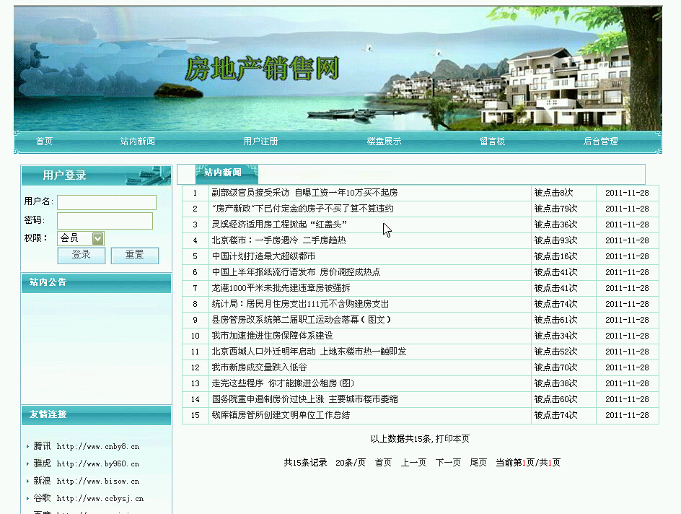Open news 北京西城人口外迁明年启动

(309, 352)
